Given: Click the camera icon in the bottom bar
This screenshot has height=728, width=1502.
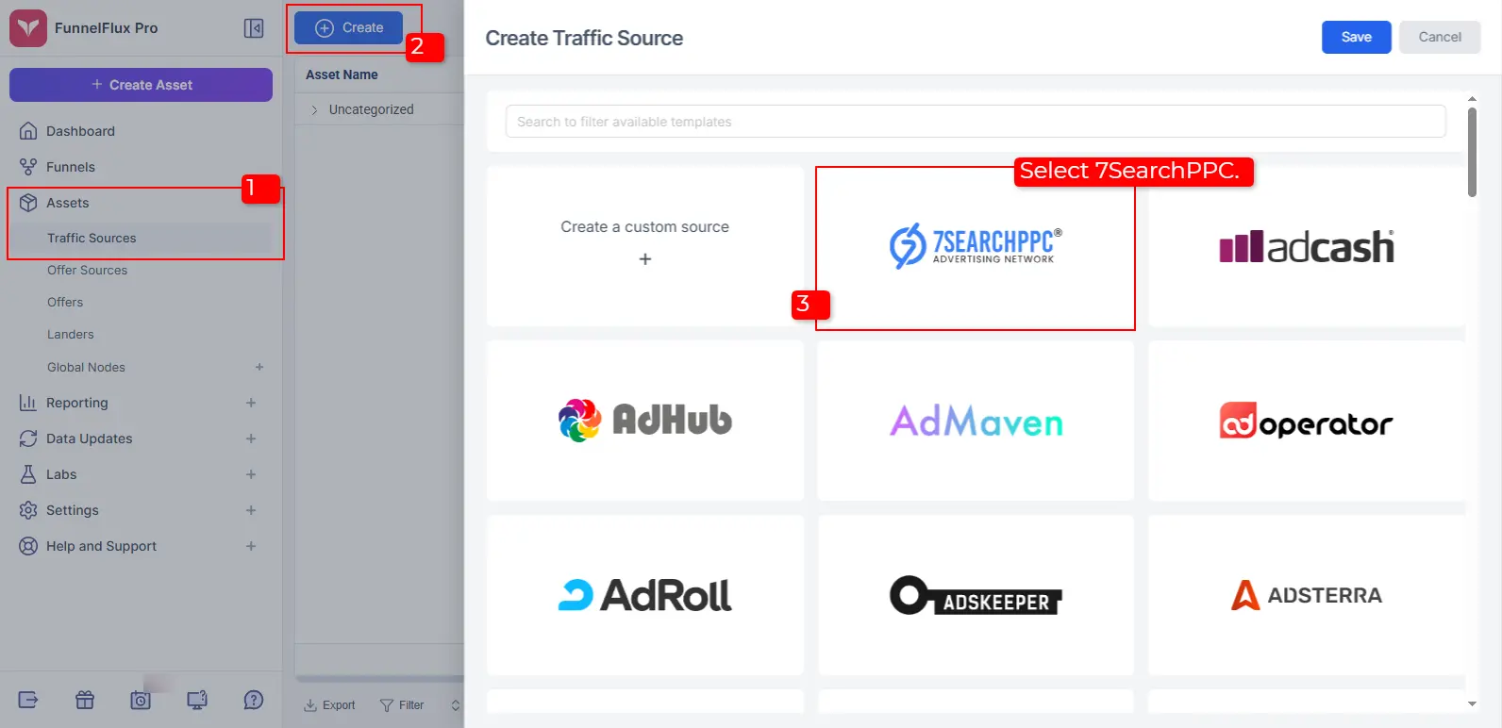Looking at the screenshot, I should pos(141,700).
